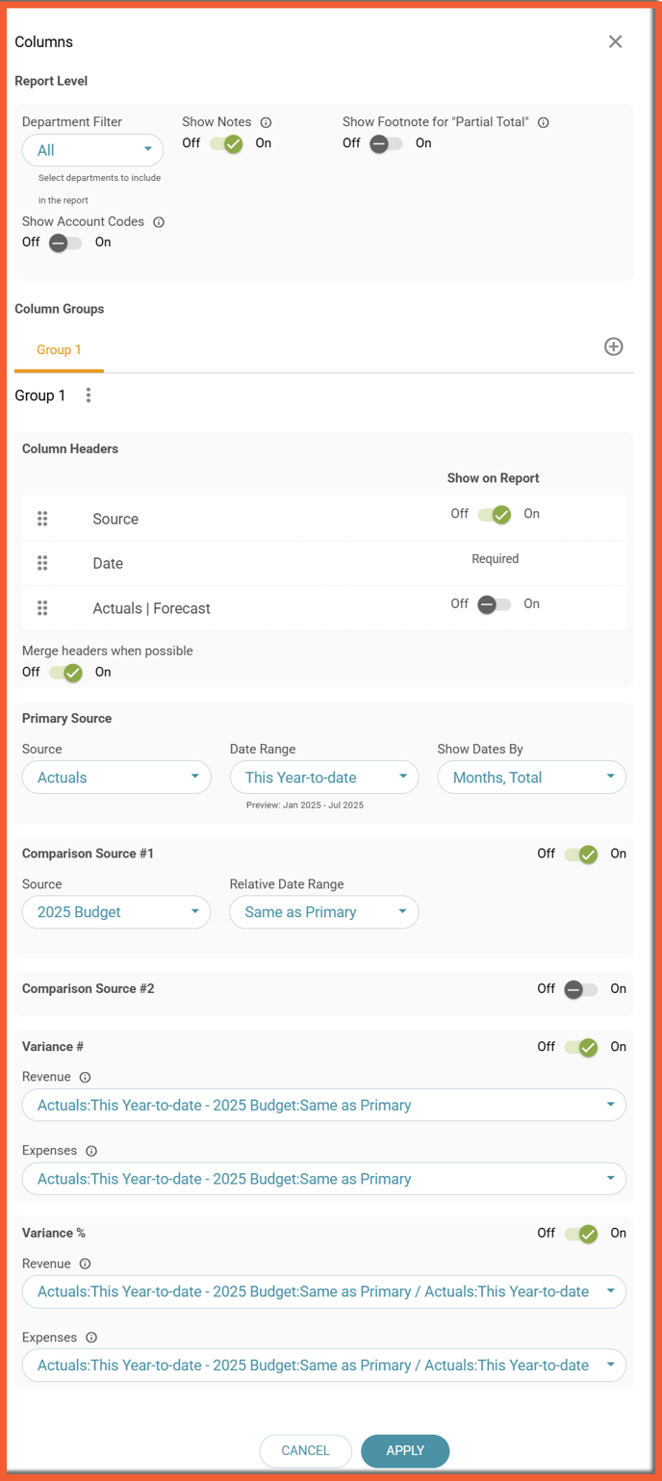The height and width of the screenshot is (1481, 662).
Task: Click the add column group plus icon
Action: [x=613, y=346]
